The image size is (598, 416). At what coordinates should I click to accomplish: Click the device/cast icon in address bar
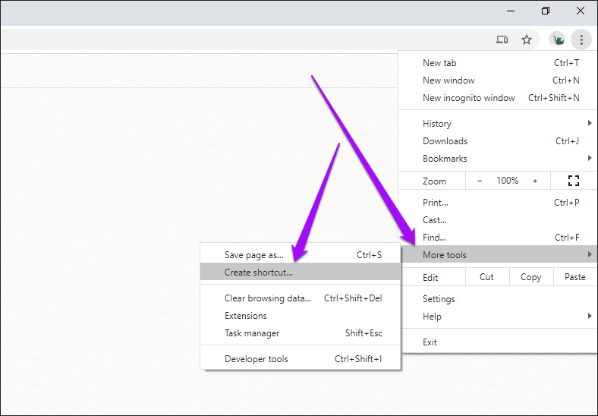click(x=502, y=39)
